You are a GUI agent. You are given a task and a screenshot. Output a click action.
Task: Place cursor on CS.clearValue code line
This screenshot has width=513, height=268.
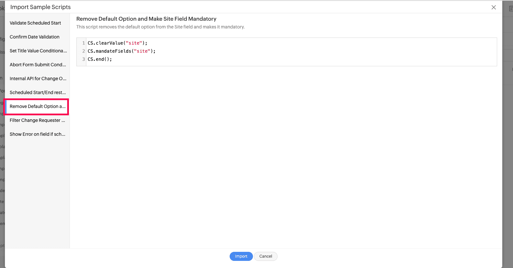coord(117,43)
